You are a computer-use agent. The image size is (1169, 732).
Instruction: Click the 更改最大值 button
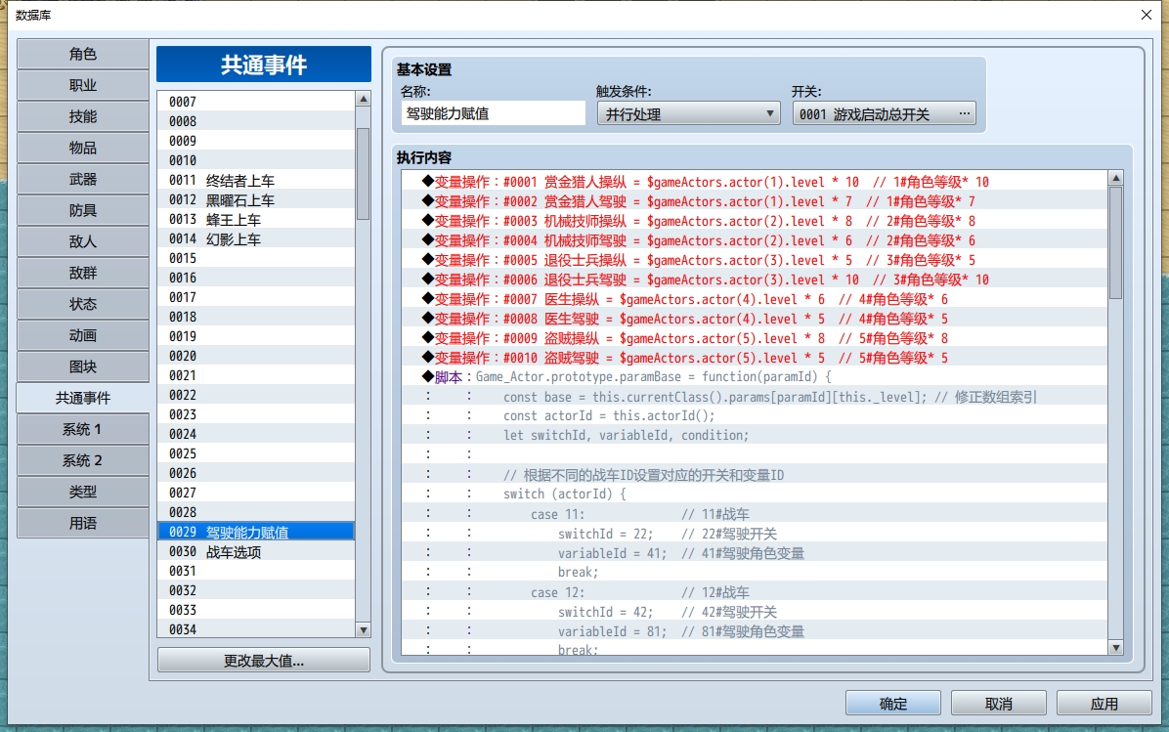pyautogui.click(x=264, y=661)
